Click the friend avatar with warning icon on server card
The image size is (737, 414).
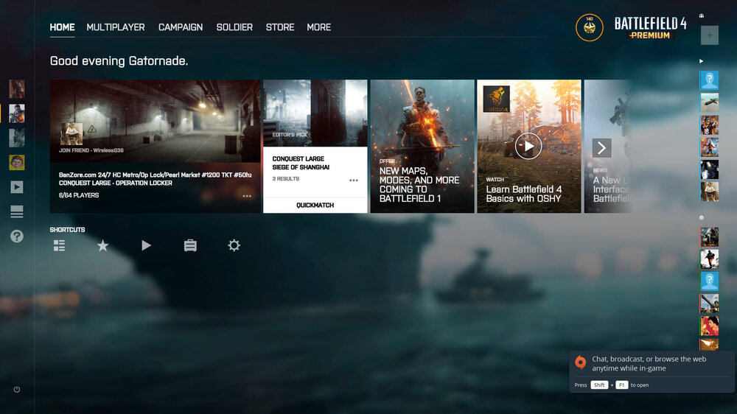(x=71, y=133)
